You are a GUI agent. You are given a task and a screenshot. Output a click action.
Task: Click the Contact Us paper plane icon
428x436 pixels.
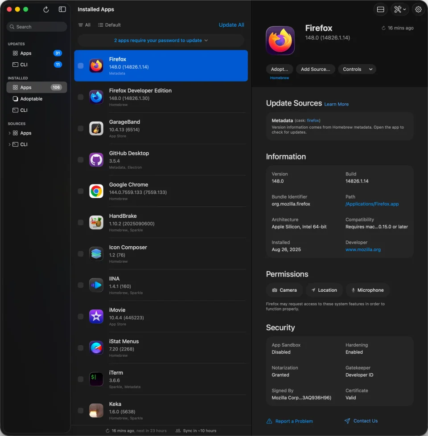[x=347, y=421]
